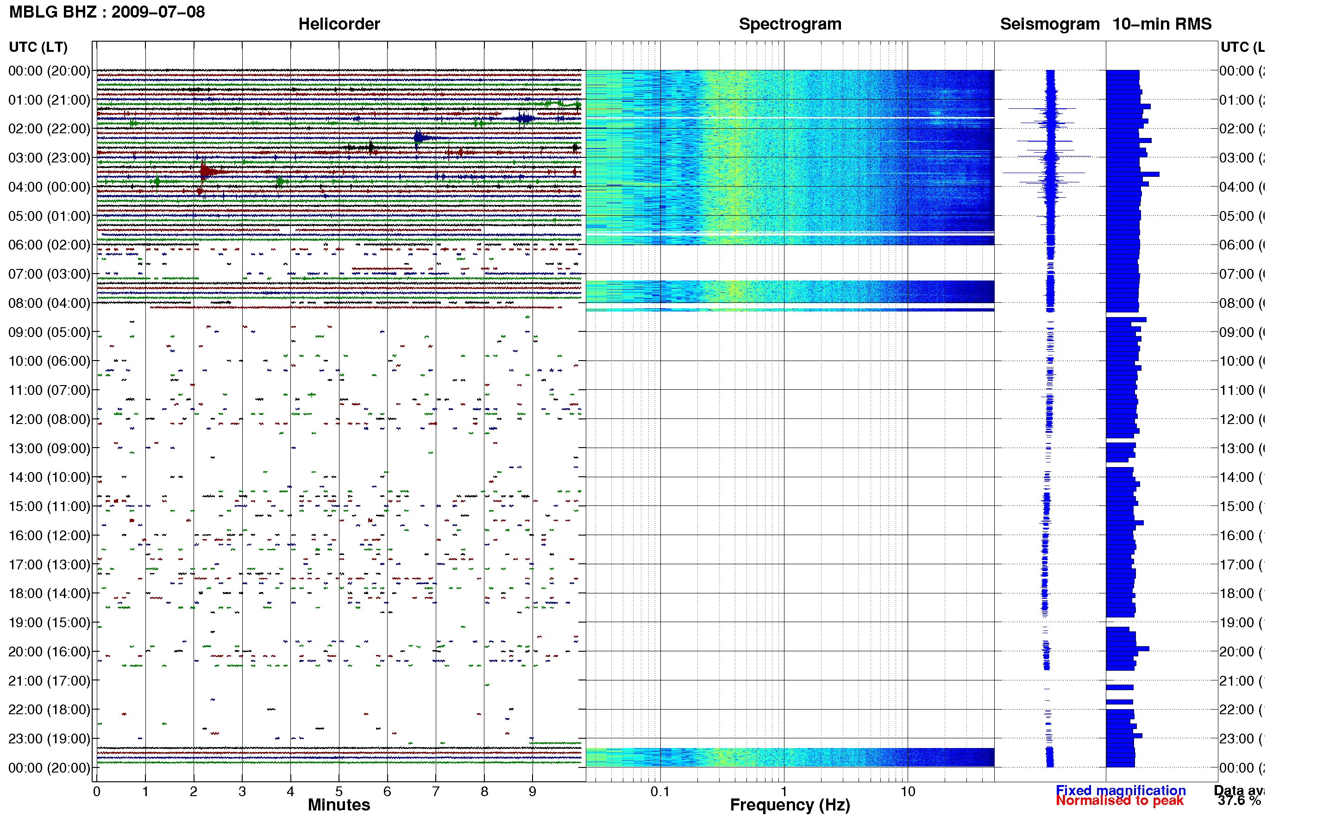Select minute tick 9 under the Helicorder

[533, 792]
